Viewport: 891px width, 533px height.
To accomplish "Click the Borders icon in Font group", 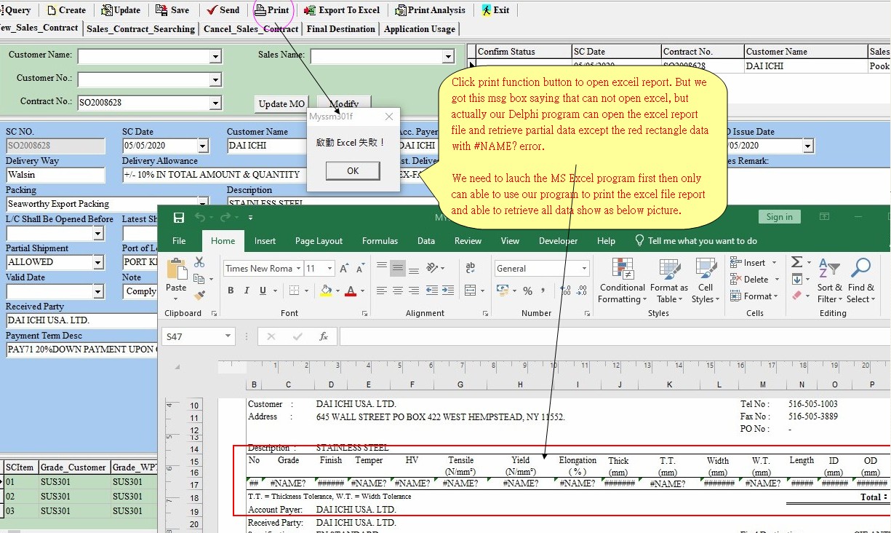I will (x=294, y=291).
